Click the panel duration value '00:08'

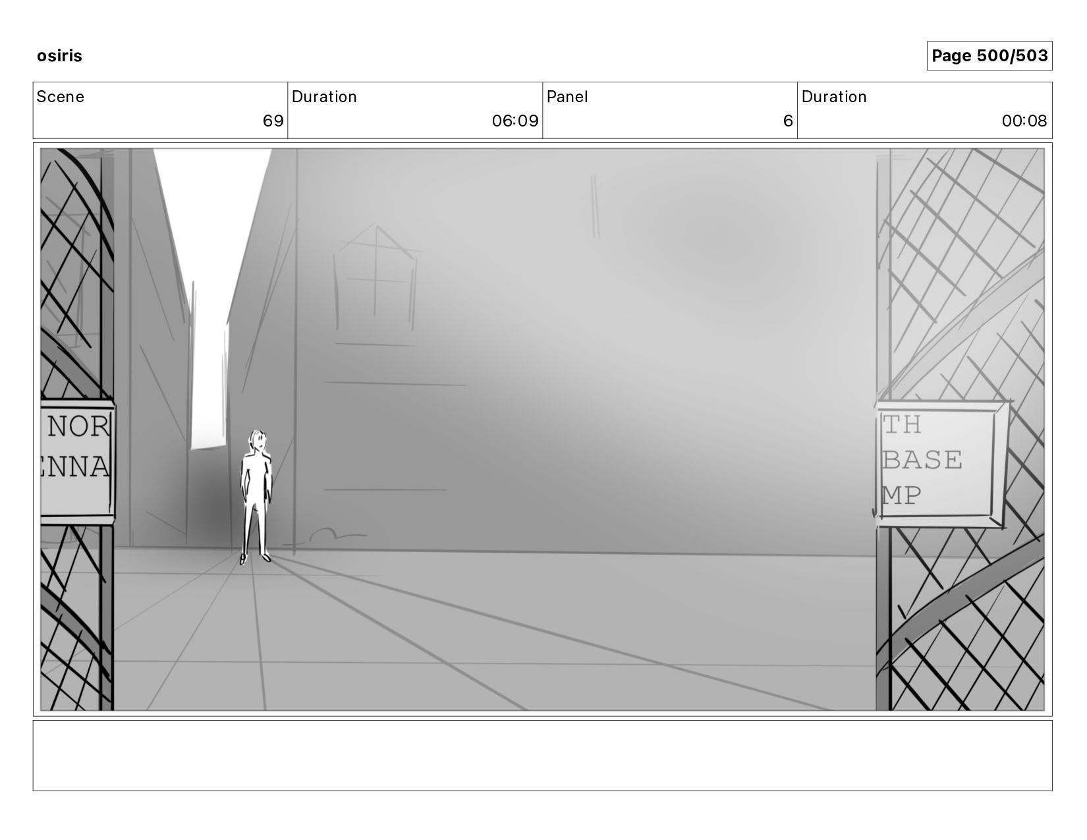[x=1024, y=121]
